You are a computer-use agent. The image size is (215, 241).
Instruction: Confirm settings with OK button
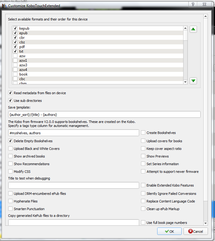169,231
